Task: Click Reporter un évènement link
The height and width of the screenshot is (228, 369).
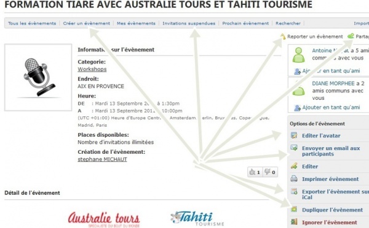Action: point(315,37)
